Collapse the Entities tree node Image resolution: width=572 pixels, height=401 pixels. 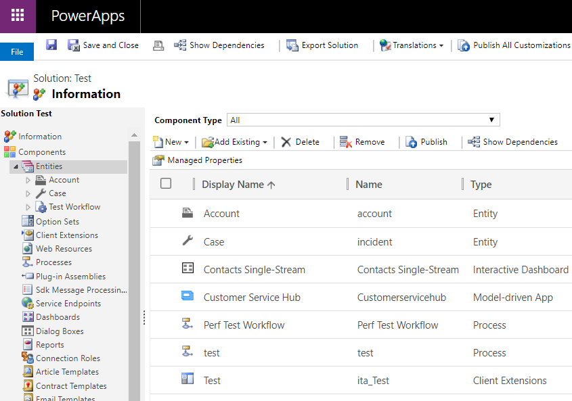pyautogui.click(x=16, y=166)
